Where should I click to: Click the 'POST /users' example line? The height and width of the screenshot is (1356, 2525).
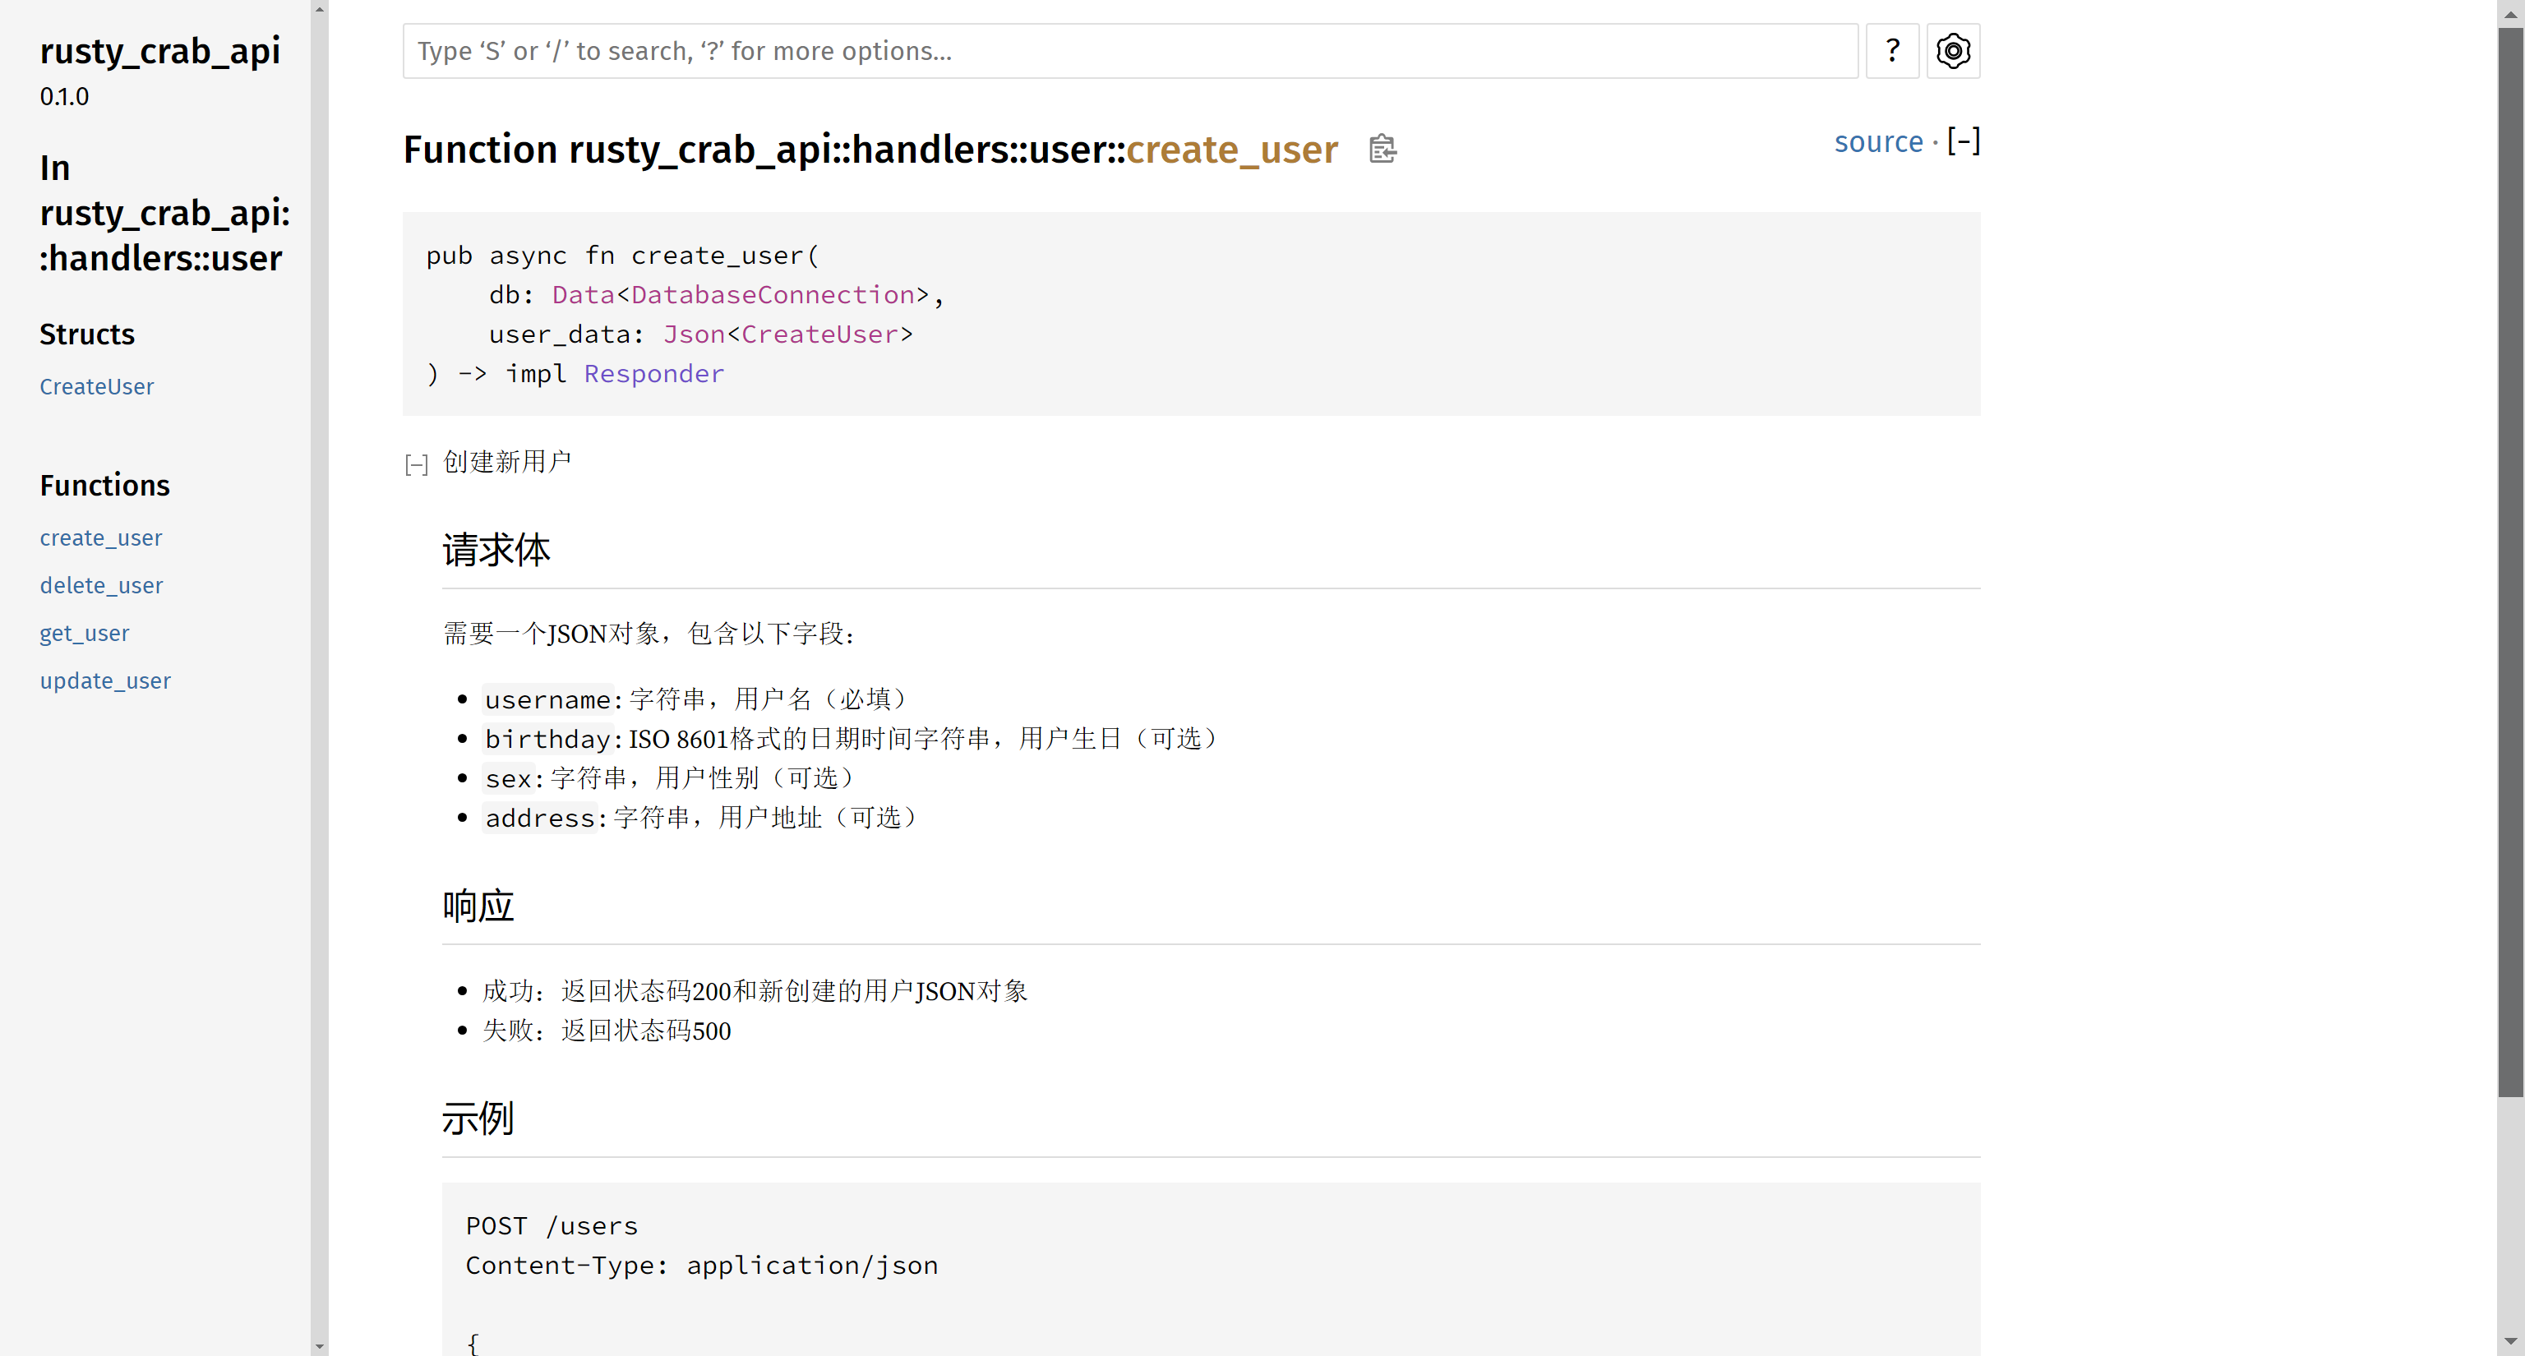552,1225
